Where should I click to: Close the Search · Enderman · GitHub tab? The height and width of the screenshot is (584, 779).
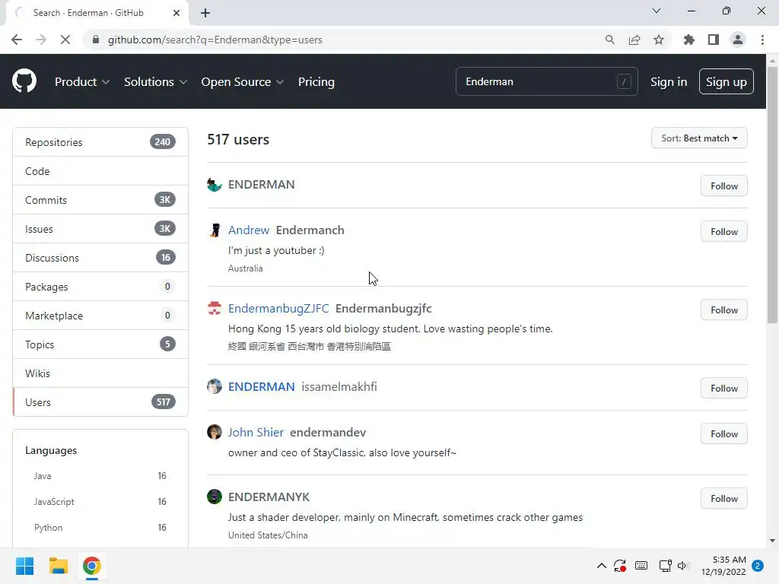tap(176, 13)
